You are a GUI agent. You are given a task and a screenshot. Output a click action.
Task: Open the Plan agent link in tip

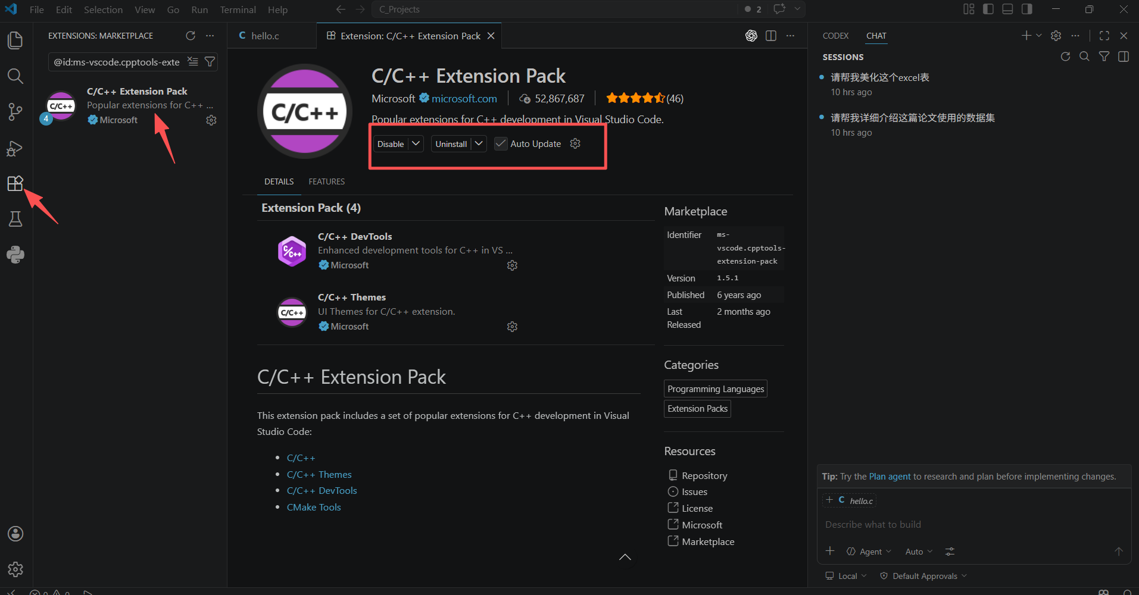point(890,477)
